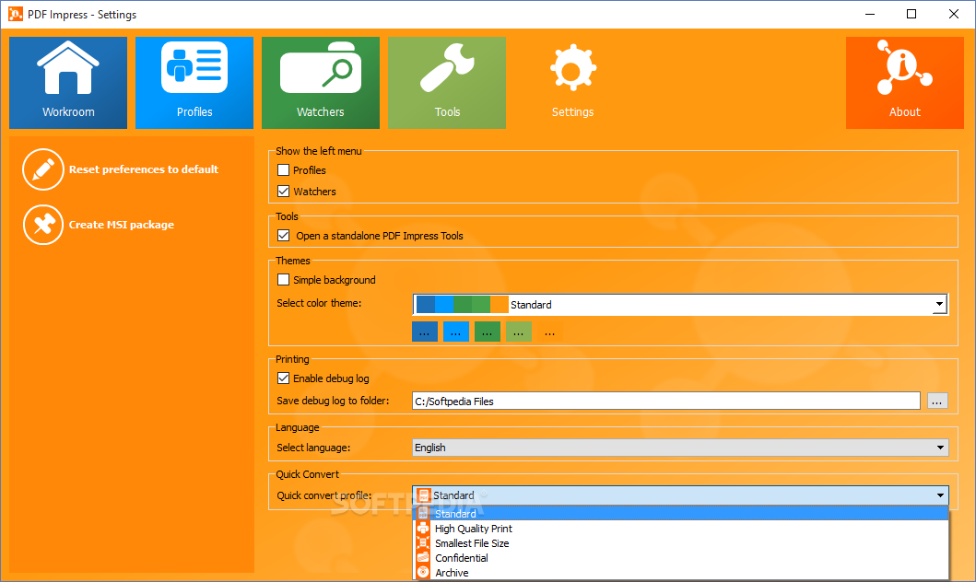Select Archive profile option
The width and height of the screenshot is (976, 582).
tap(681, 572)
